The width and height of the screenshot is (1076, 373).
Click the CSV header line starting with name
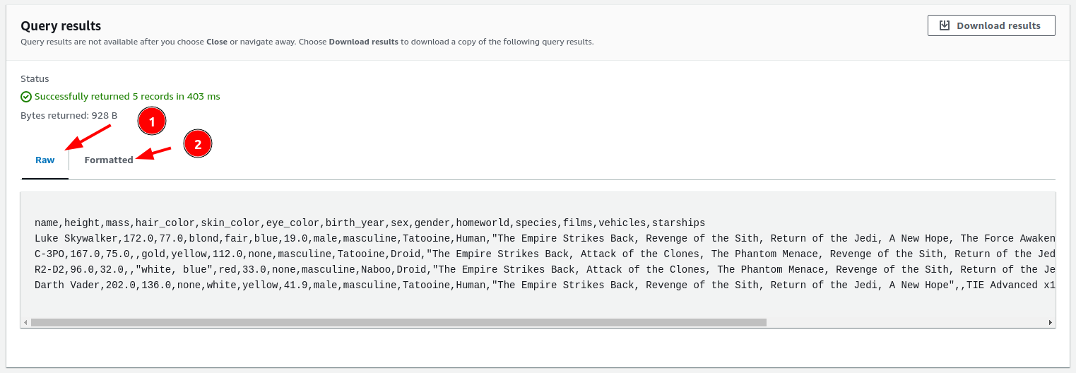(369, 223)
